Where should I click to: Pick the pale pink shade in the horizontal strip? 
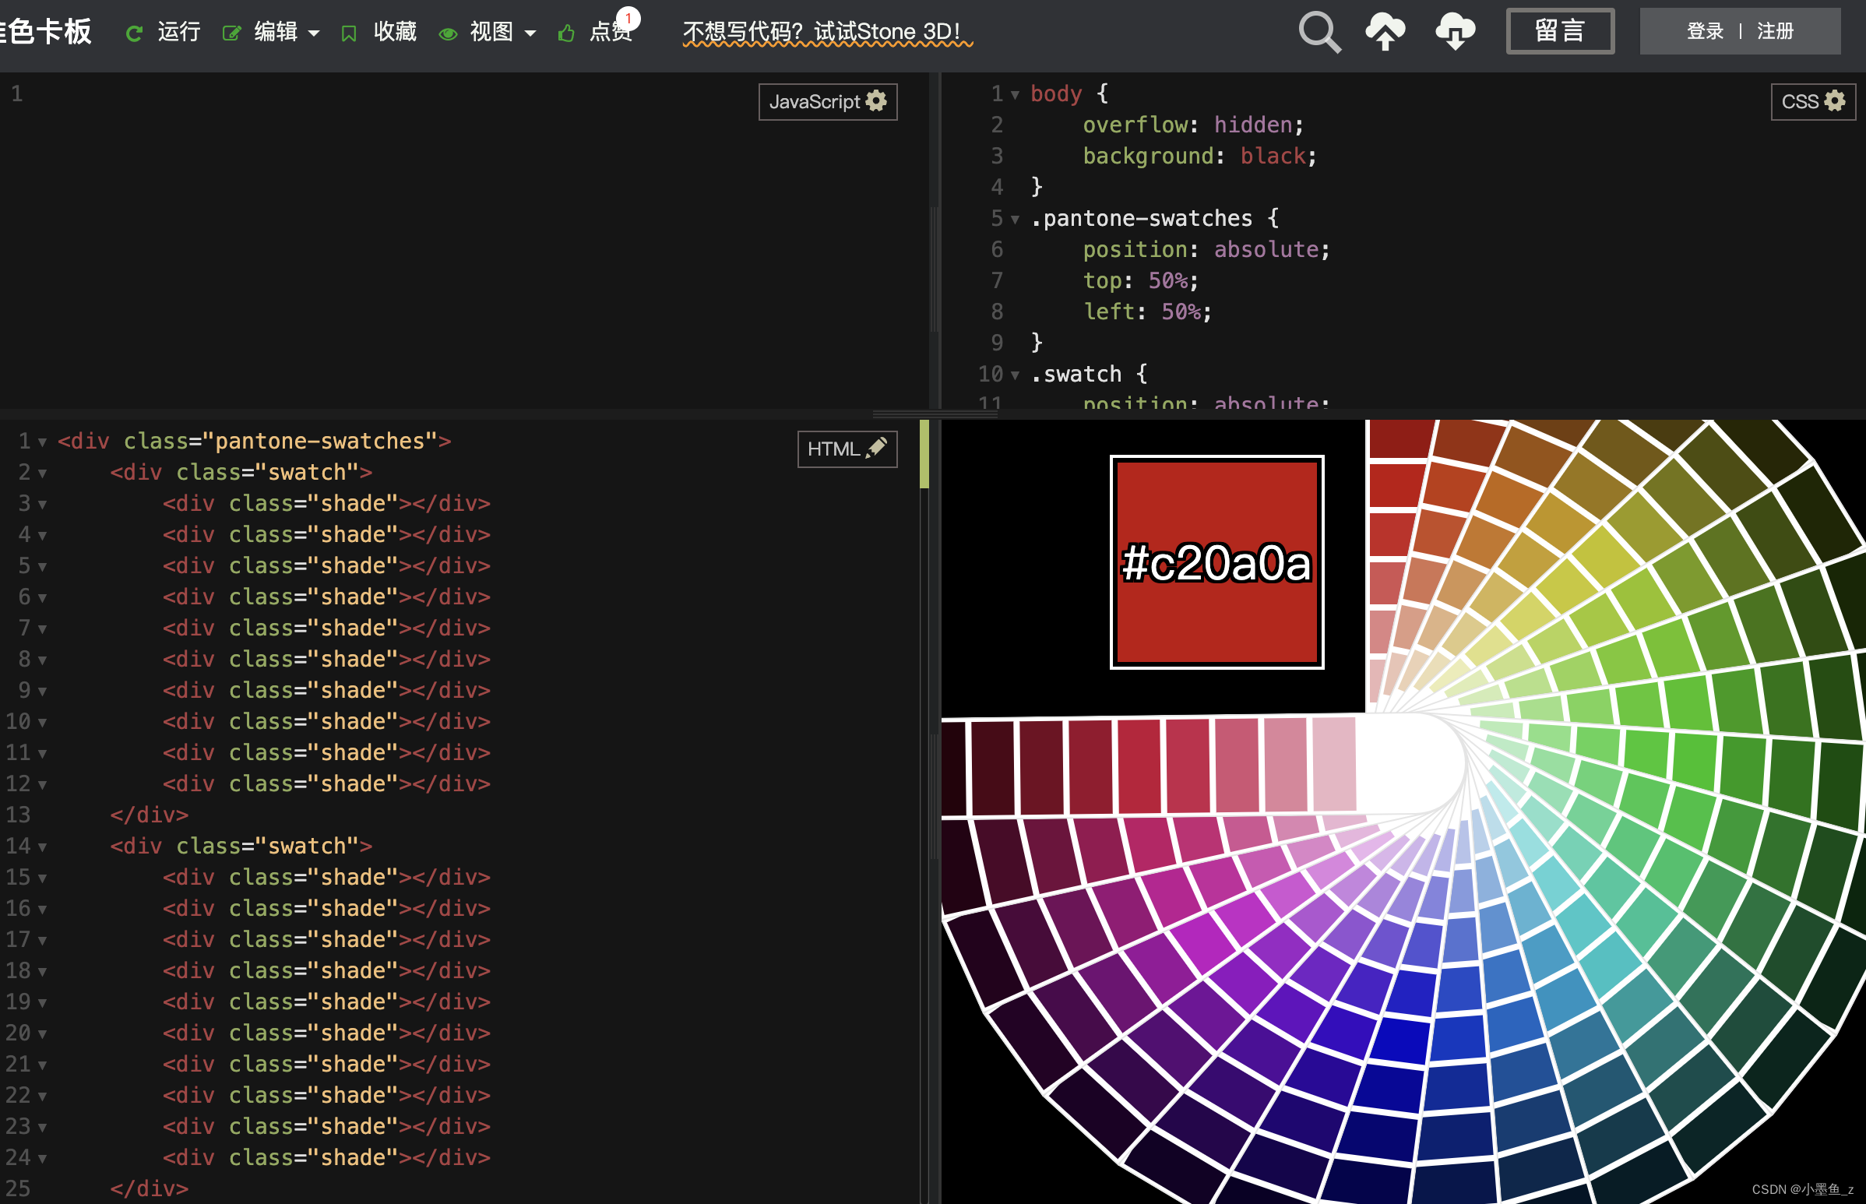pyautogui.click(x=1333, y=764)
